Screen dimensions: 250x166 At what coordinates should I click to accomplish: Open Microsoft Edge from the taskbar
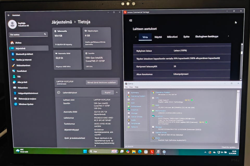pyautogui.click(x=140, y=152)
